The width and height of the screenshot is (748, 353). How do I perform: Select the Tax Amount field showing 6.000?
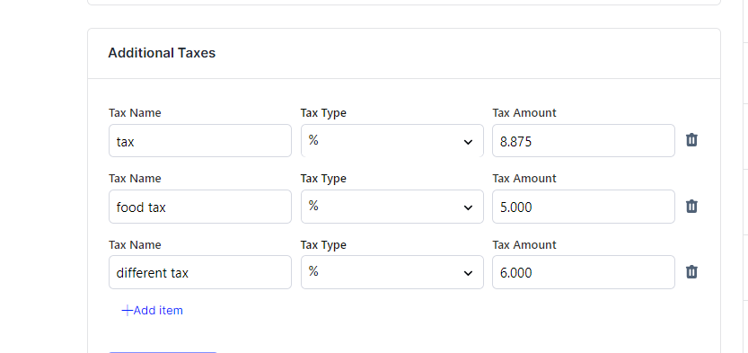tap(584, 272)
